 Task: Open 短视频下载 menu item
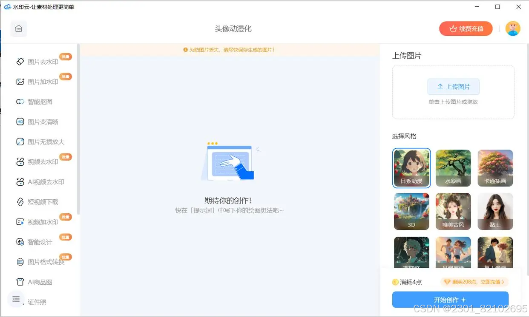point(43,202)
